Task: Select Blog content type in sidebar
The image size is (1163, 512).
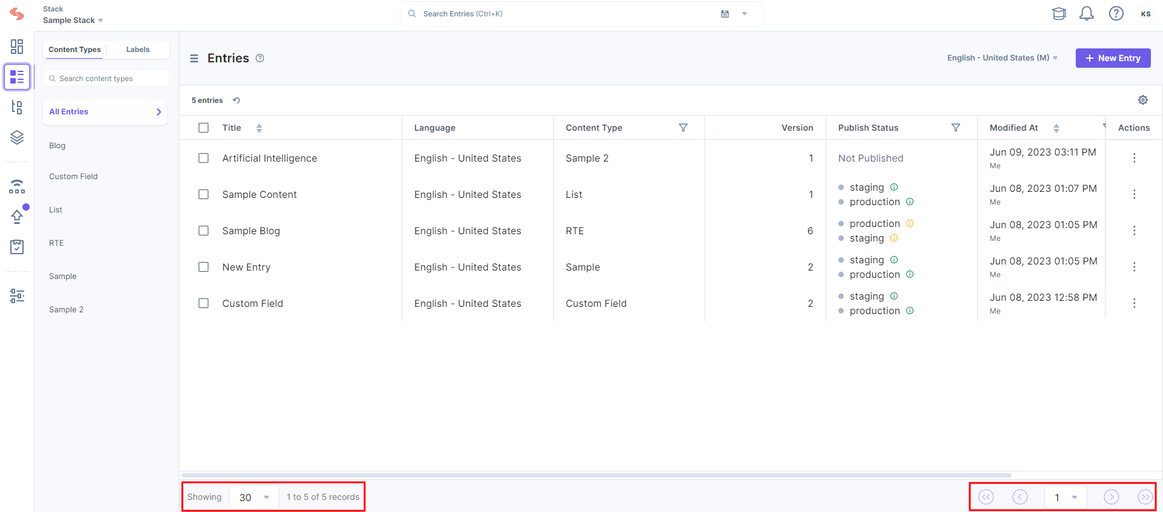Action: click(57, 146)
